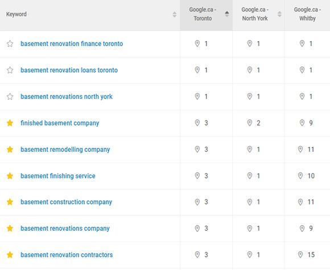Image resolution: width=330 pixels, height=270 pixels.
Task: Open 'basement construction company' keyword link
Action: 66,202
